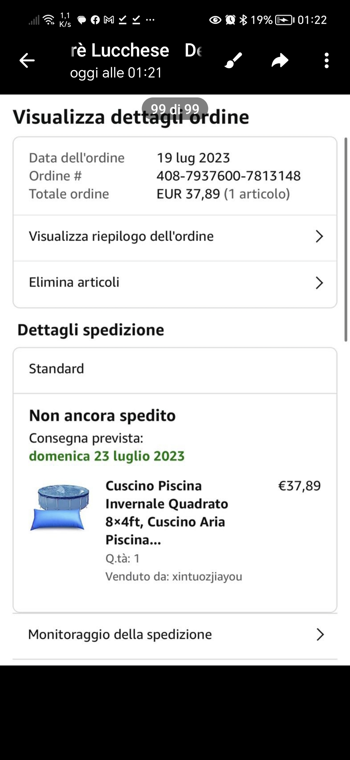
Task: Tap the Facebook notification icon
Action: pos(95,20)
